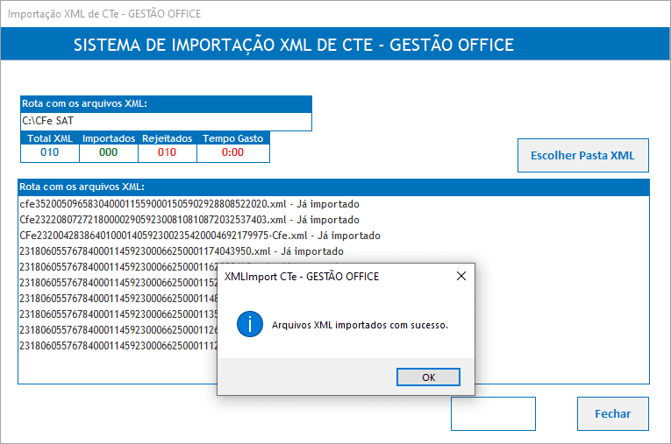The height and width of the screenshot is (444, 671).
Task: Click the Fechar button
Action: [613, 413]
